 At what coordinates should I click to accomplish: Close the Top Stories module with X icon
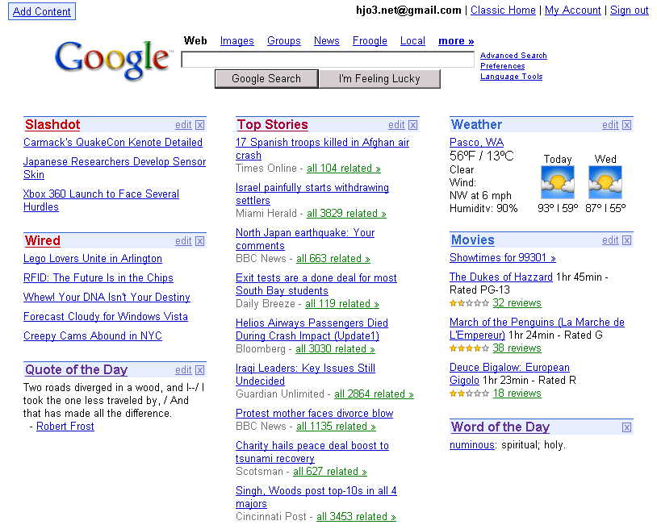(412, 125)
